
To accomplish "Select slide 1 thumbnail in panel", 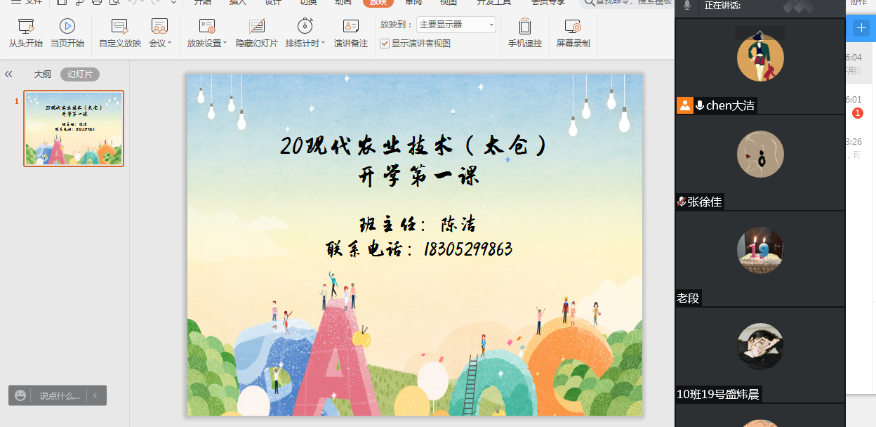I will click(74, 129).
